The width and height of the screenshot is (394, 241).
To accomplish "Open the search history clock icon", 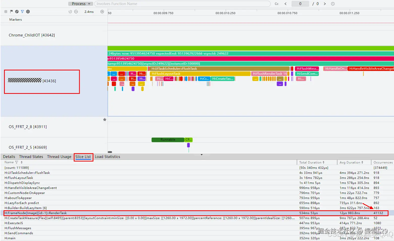I will point(333,4).
